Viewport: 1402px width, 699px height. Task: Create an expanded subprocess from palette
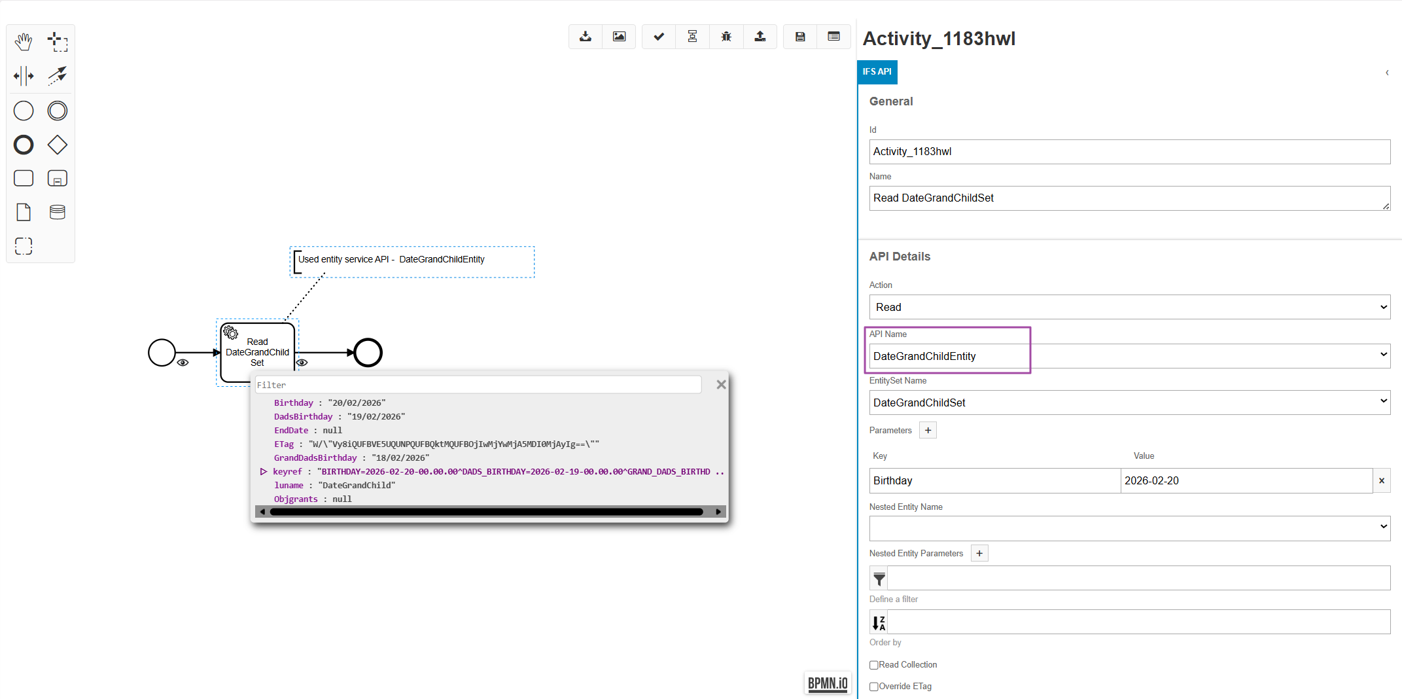[58, 178]
